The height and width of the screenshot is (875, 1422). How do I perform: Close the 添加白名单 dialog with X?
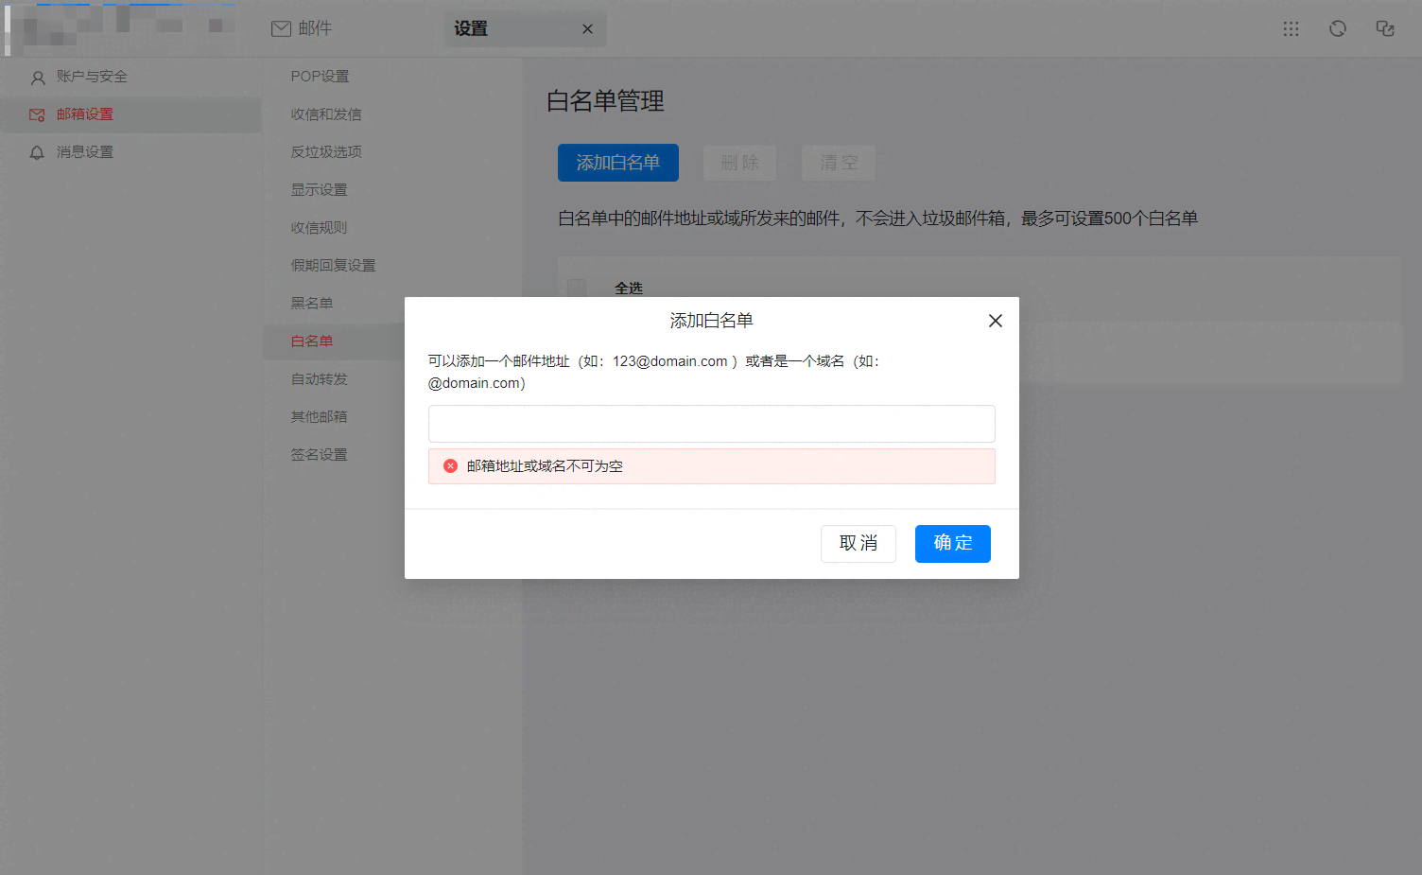point(995,321)
